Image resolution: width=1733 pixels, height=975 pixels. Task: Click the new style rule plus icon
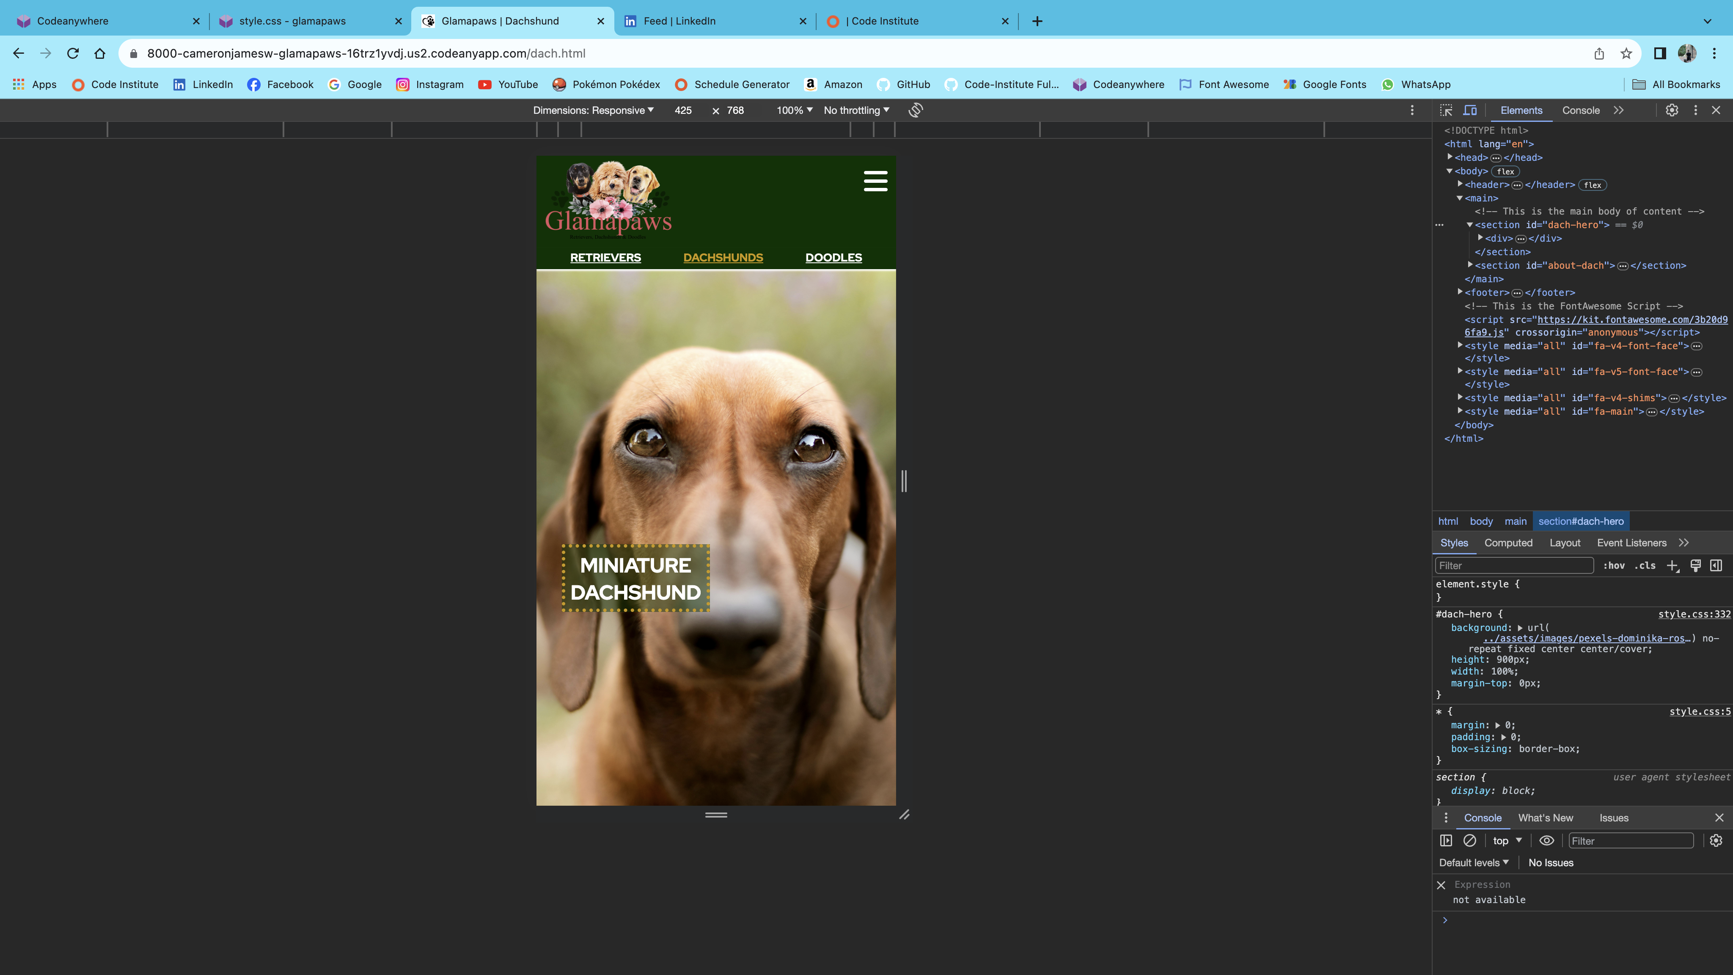[1672, 566]
